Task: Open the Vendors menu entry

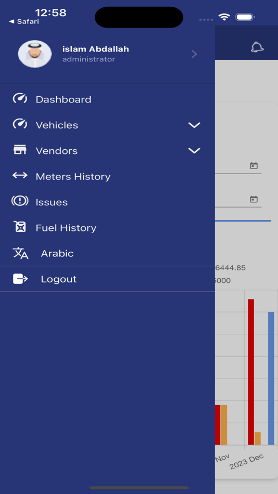Action: [x=107, y=151]
